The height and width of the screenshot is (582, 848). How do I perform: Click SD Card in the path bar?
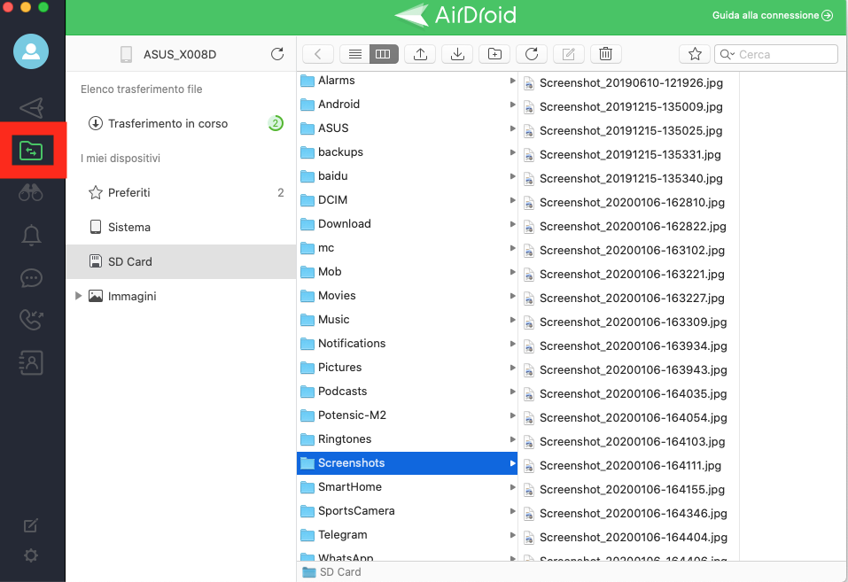coord(332,572)
